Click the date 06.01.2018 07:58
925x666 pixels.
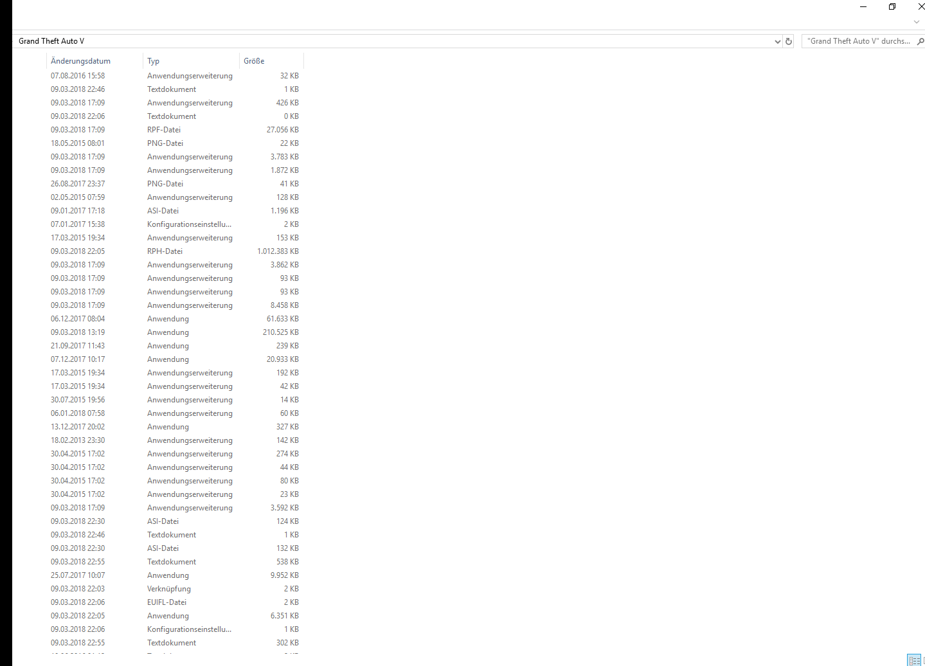click(78, 413)
